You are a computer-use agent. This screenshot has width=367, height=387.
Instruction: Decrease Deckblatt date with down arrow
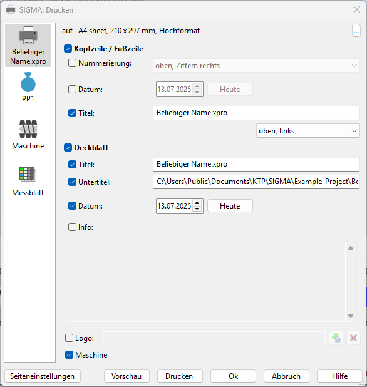tap(197, 209)
